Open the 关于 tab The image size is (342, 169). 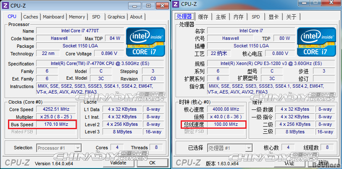292,17
